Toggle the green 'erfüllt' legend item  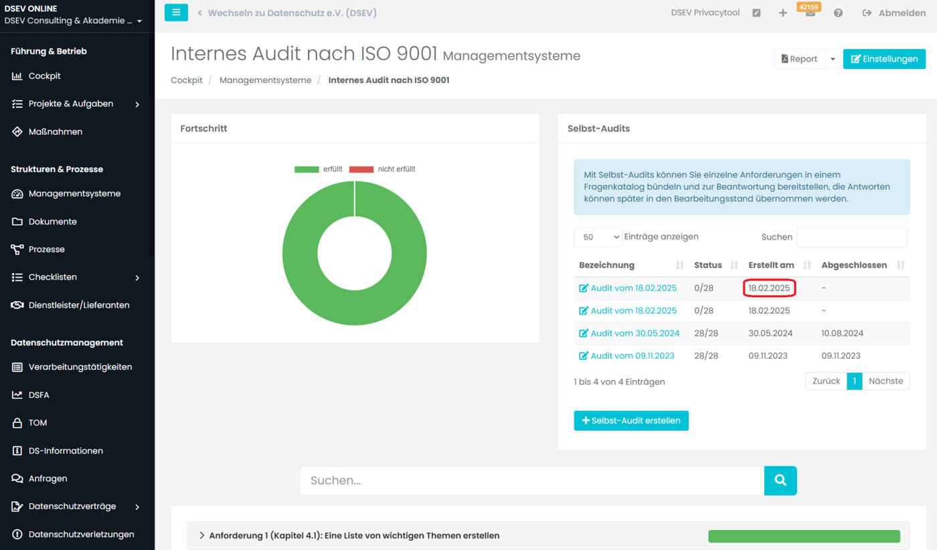319,169
